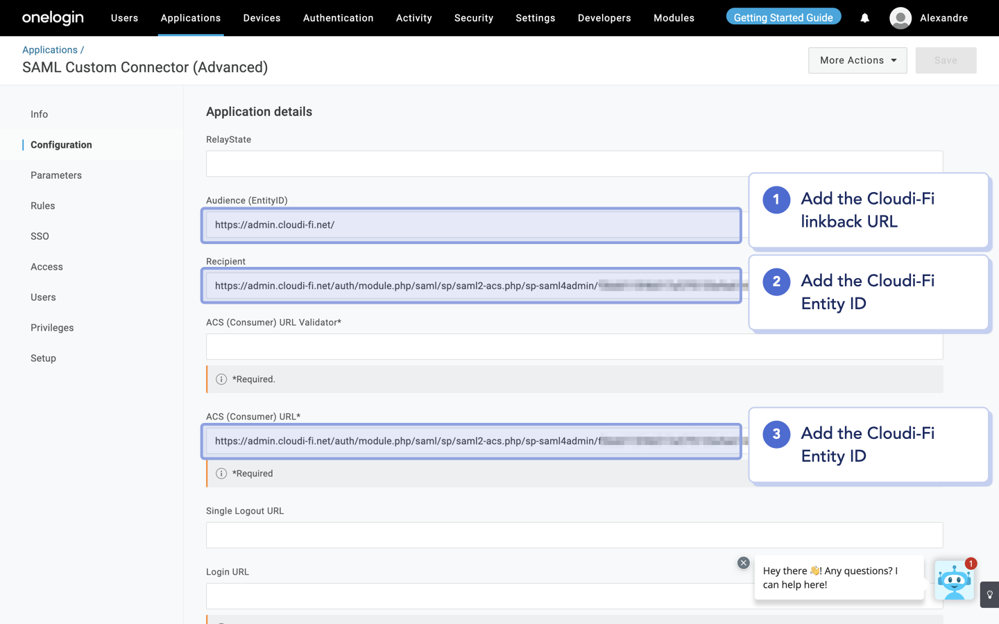This screenshot has height=624, width=999.
Task: Open the Applications menu
Action: (190, 18)
